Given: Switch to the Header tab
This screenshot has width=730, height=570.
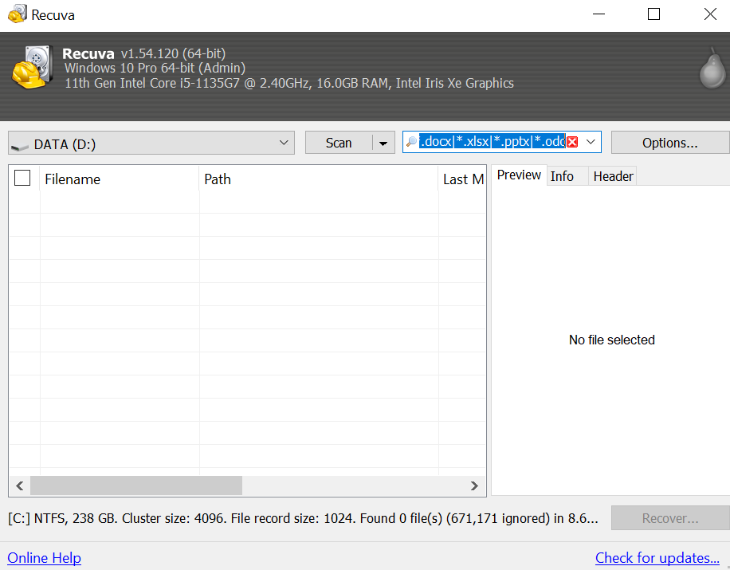Looking at the screenshot, I should (613, 176).
